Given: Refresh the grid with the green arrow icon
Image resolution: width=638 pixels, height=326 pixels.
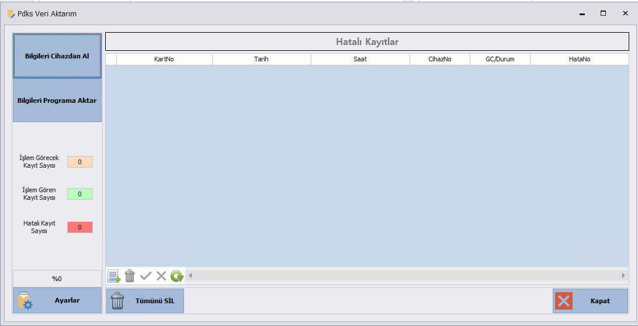Looking at the screenshot, I should pyautogui.click(x=177, y=276).
